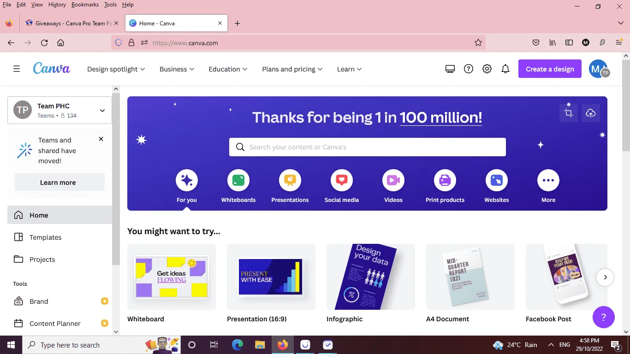630x354 pixels.
Task: Open the Infographic template thumbnail
Action: pyautogui.click(x=371, y=277)
